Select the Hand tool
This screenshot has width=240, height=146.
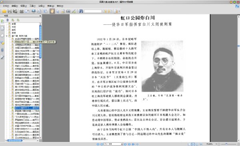click(x=52, y=11)
